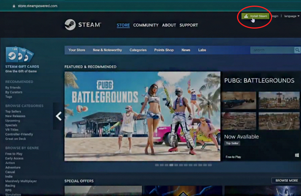Screen dimensions: 301x196
Task: Open Racing genre
Action: pos(10,185)
